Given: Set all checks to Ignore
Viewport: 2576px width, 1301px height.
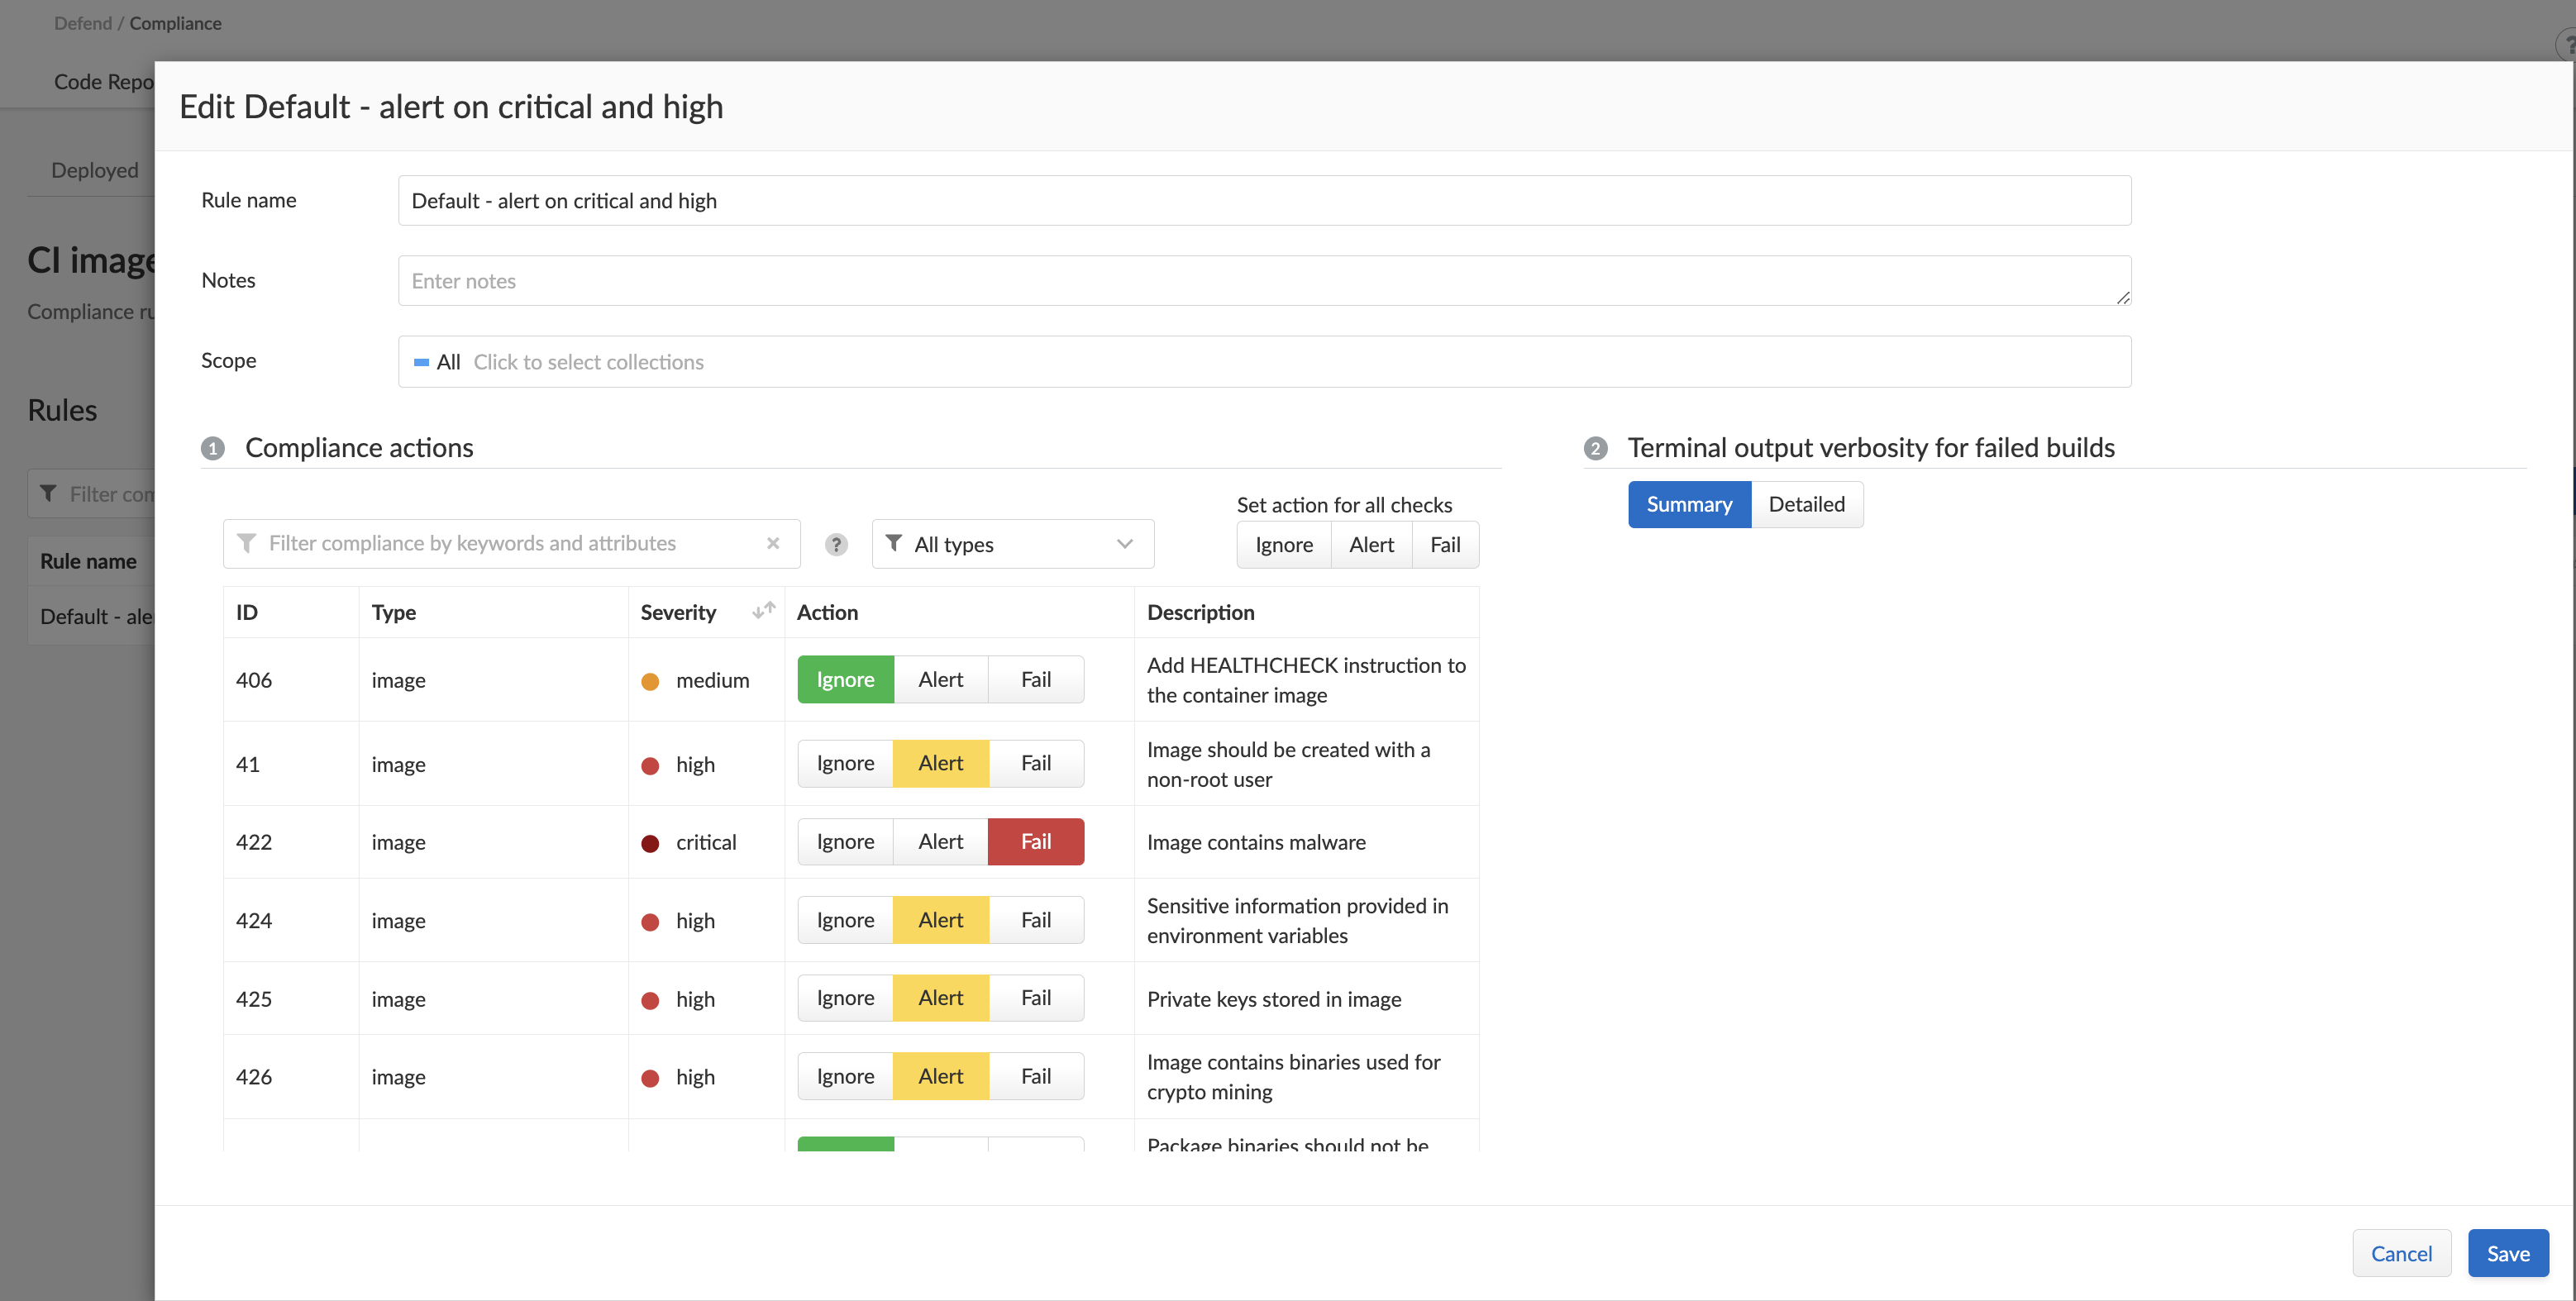Looking at the screenshot, I should [x=1284, y=545].
